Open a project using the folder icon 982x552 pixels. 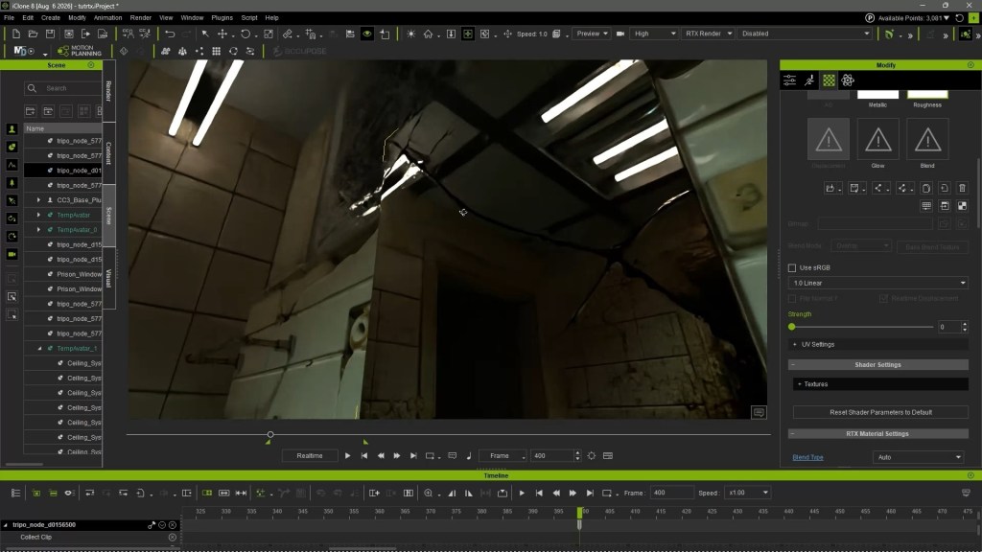[x=33, y=34]
